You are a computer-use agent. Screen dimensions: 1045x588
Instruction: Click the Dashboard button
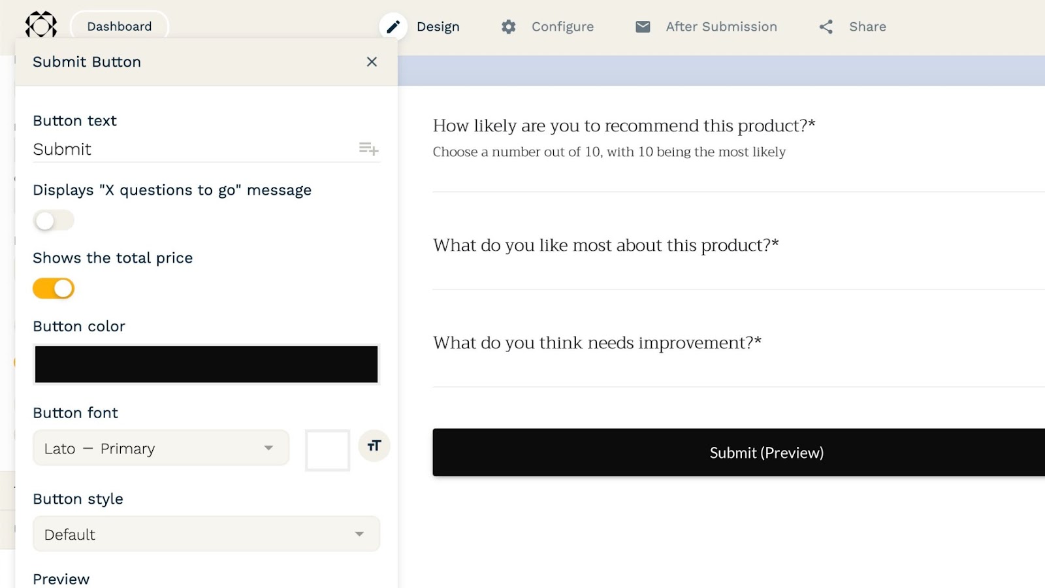(x=120, y=27)
